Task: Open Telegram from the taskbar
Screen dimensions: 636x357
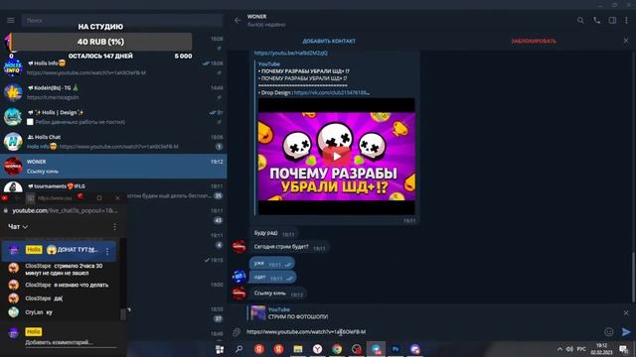Action: 376,349
